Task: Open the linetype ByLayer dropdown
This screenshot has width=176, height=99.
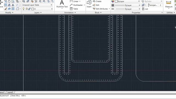Action: point(139,9)
